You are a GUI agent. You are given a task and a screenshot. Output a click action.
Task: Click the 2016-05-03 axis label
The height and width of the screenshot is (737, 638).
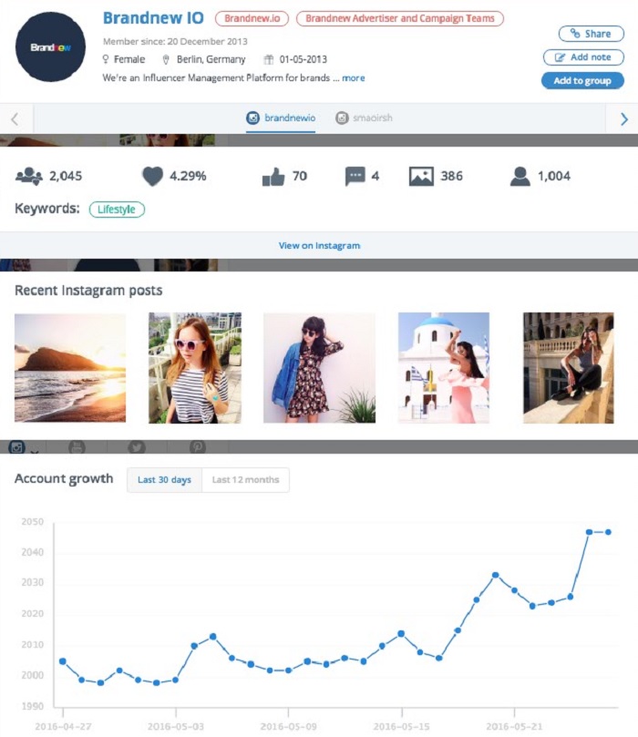coord(176,727)
